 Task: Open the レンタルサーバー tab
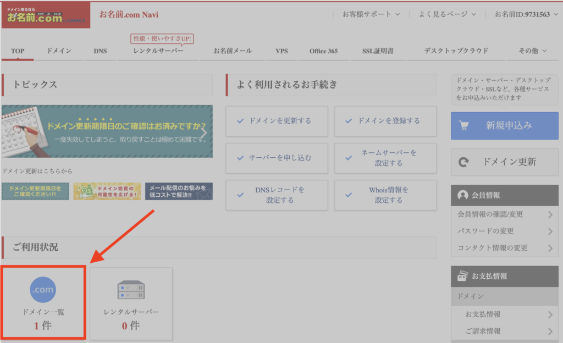tap(158, 51)
